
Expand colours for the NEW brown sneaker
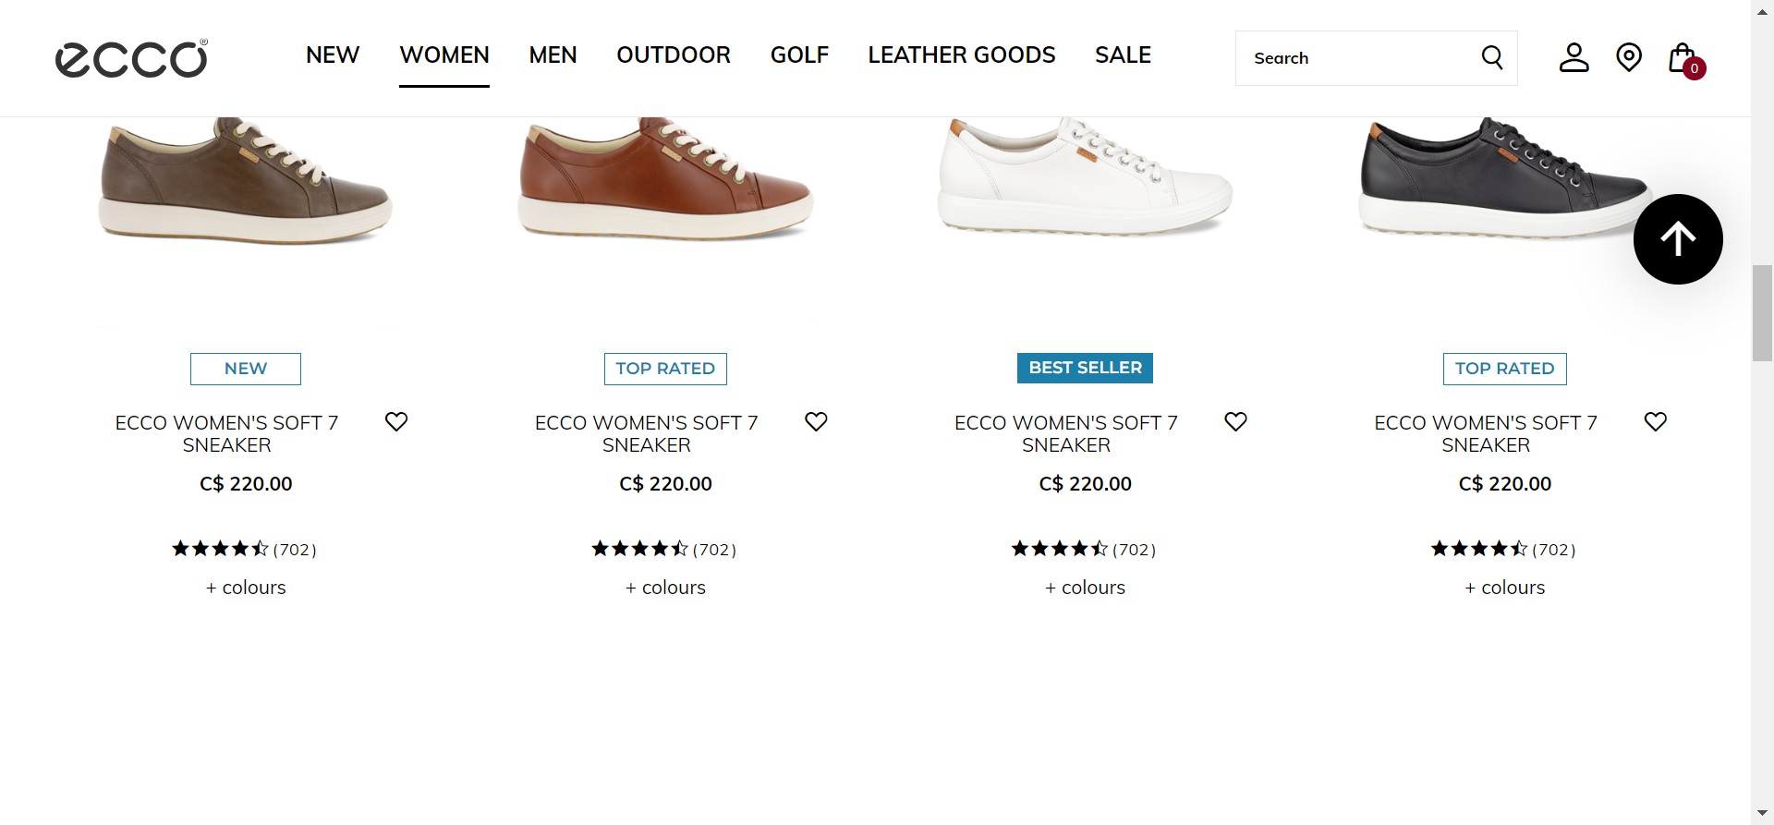[246, 588]
